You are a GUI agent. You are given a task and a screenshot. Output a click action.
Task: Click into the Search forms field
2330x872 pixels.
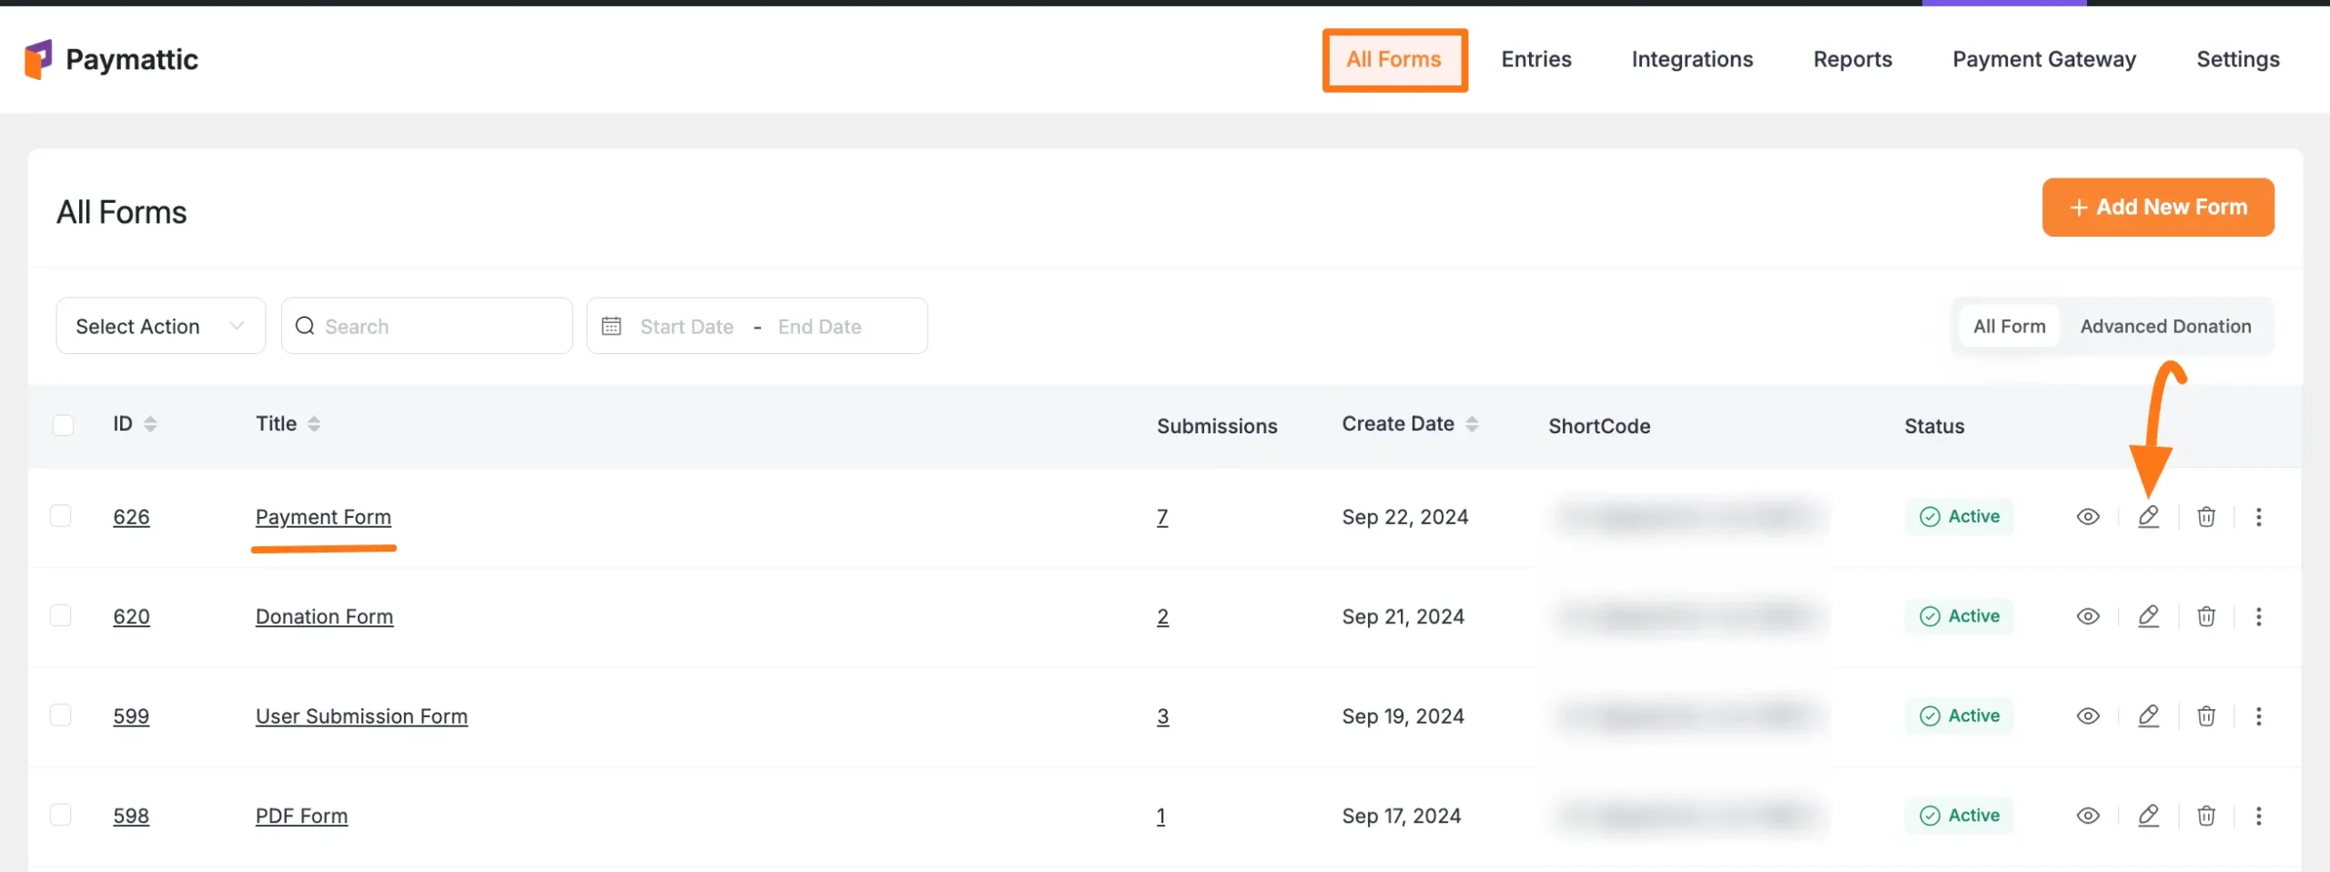[x=441, y=327]
